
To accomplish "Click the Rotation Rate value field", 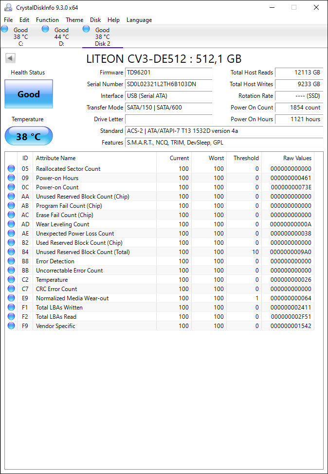I will tap(299, 96).
